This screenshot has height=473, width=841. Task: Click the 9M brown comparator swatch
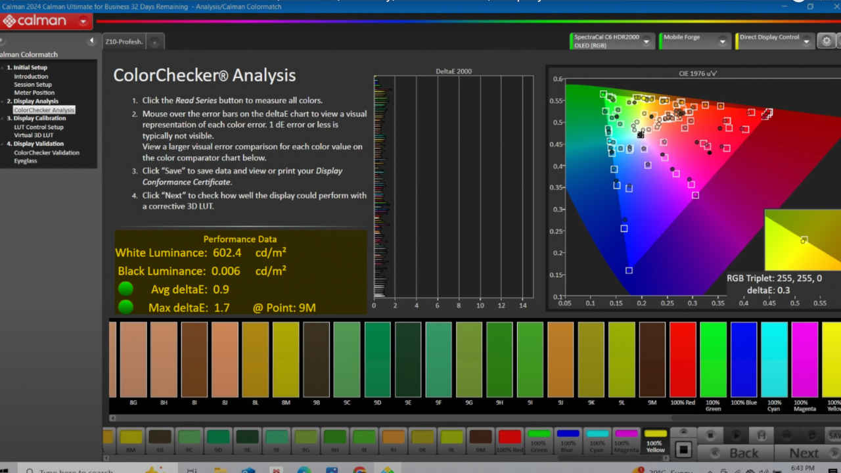pos(652,359)
